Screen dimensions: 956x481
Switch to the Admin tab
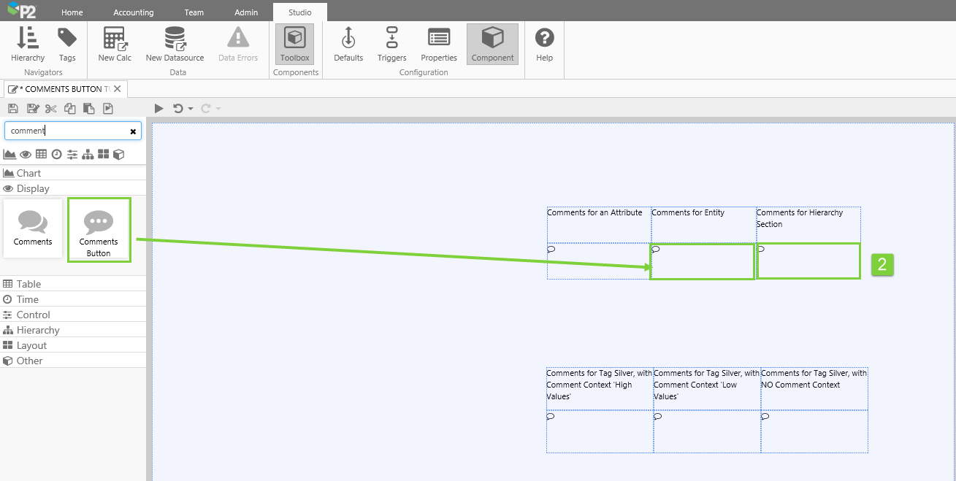[x=246, y=12]
